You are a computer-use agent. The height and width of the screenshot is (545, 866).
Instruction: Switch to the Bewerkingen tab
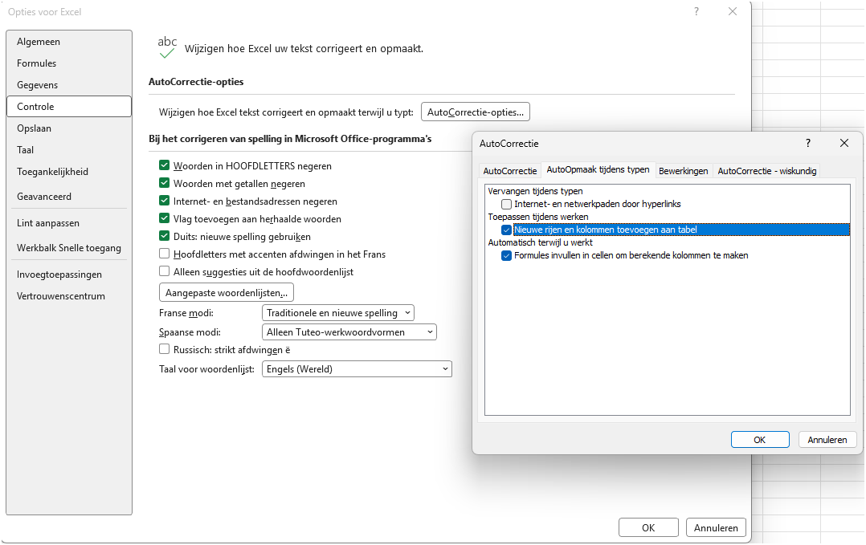coord(683,171)
